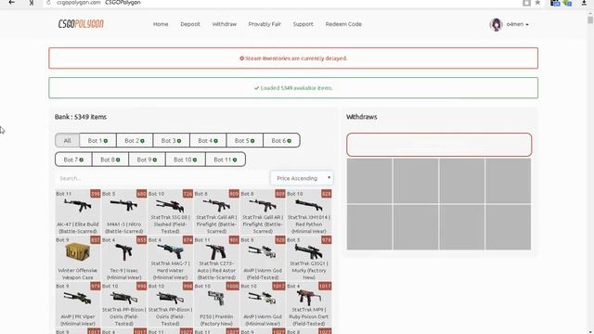Filter items by Bot 8
The image size is (594, 334).
point(110,160)
